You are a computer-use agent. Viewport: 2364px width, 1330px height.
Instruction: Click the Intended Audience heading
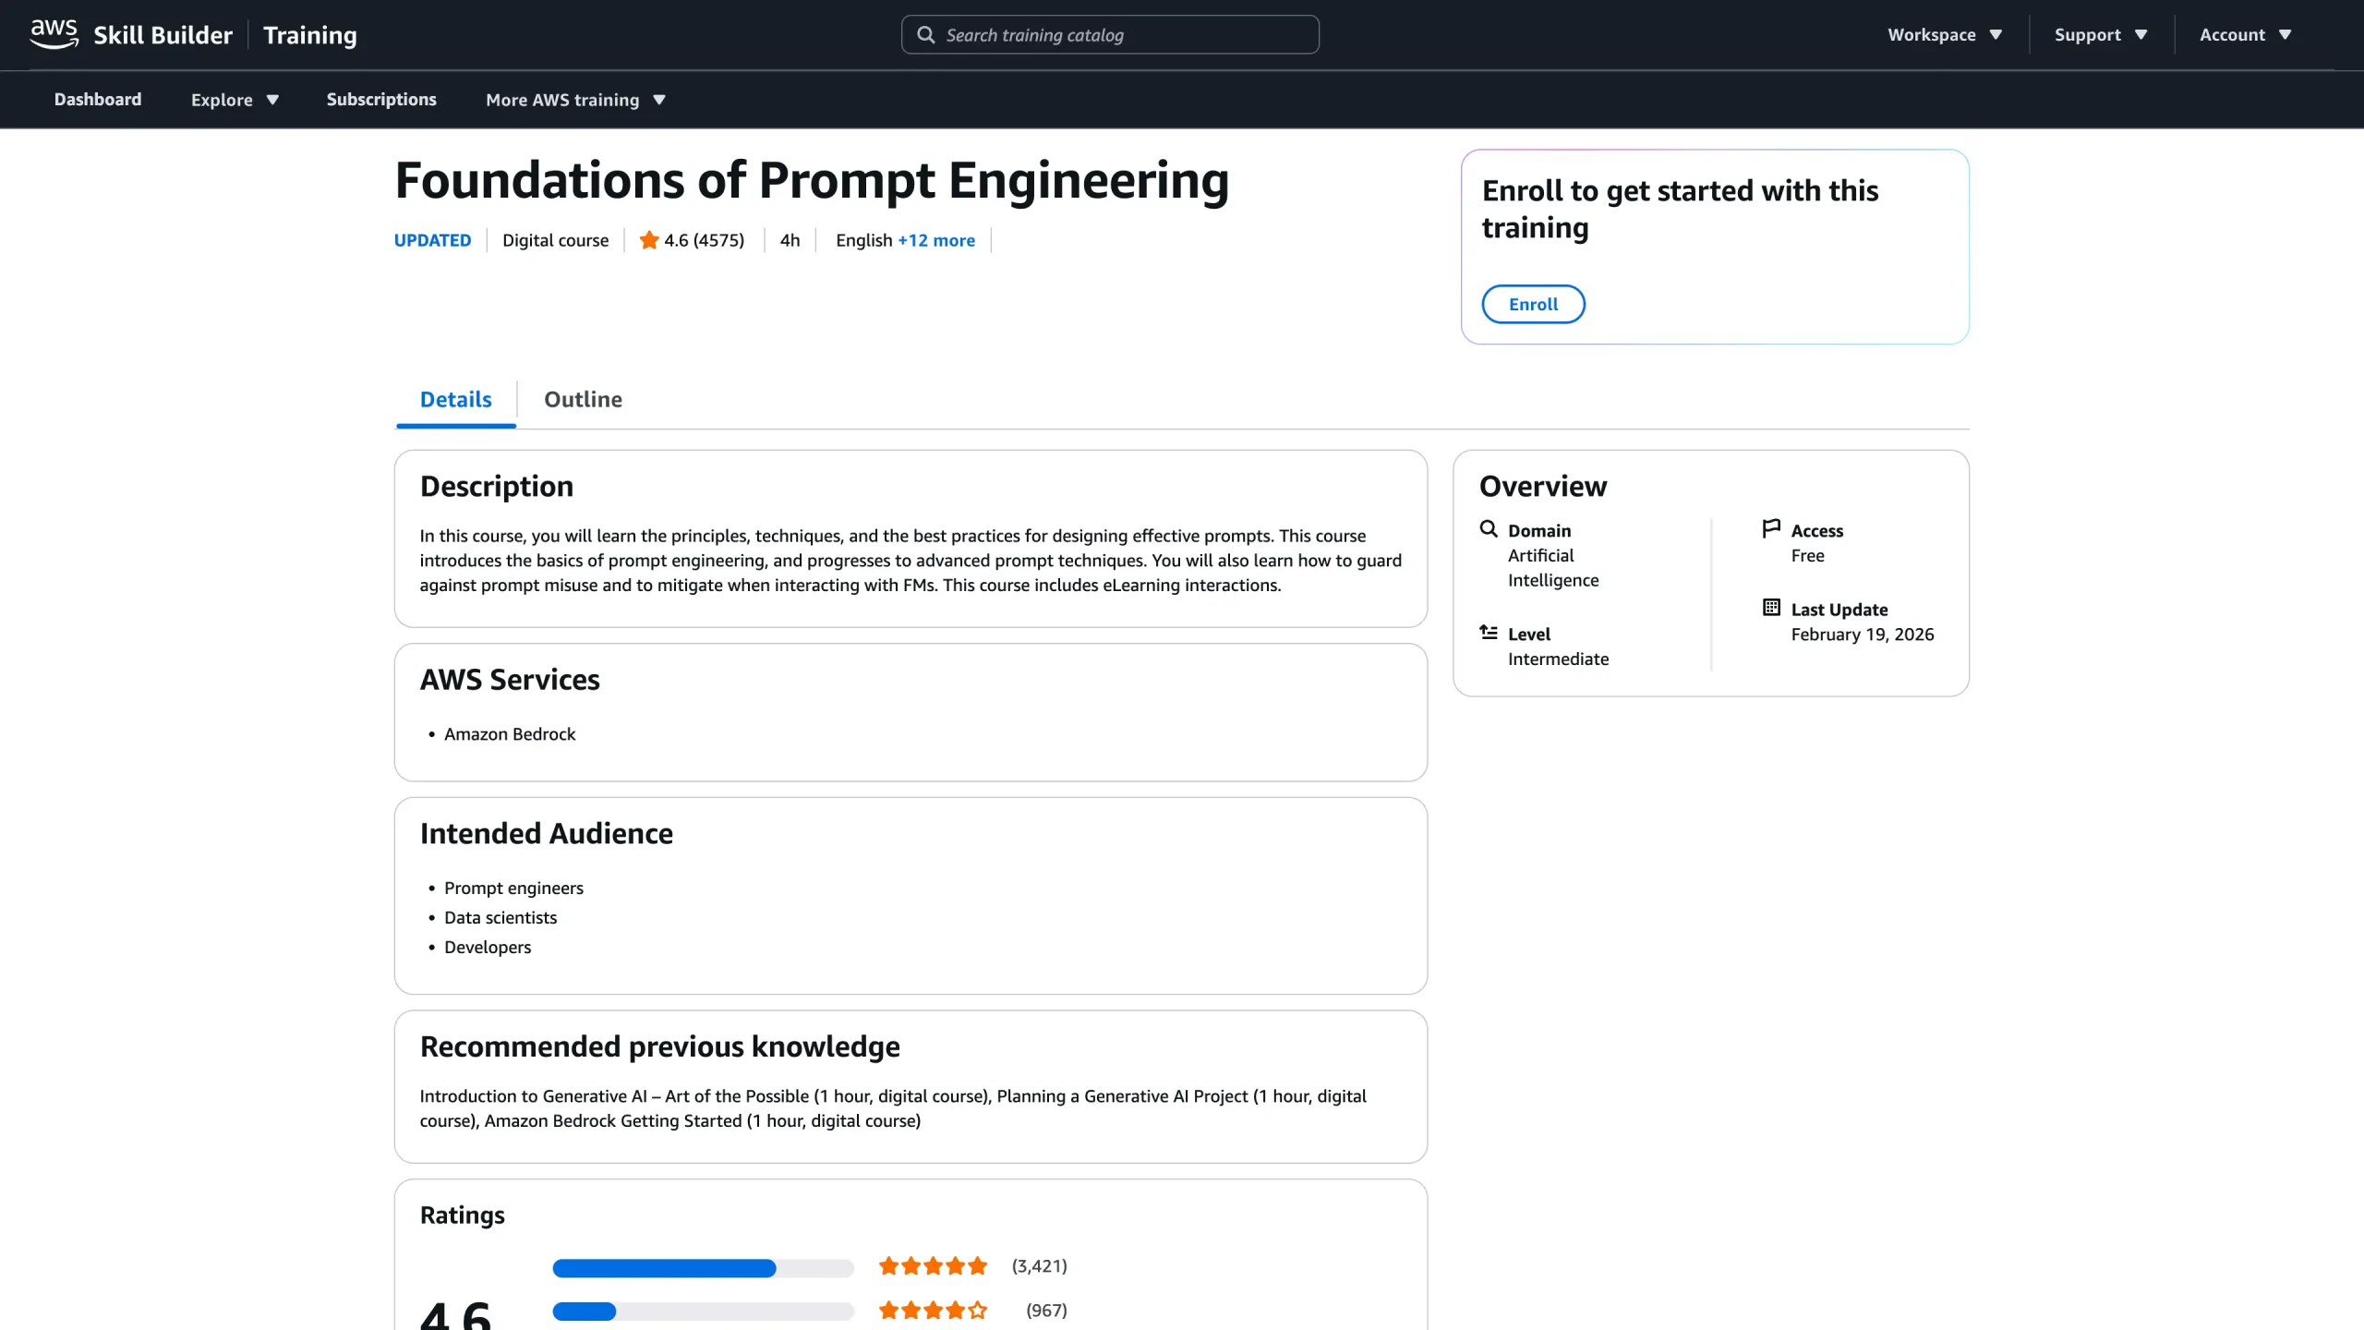[x=547, y=834]
